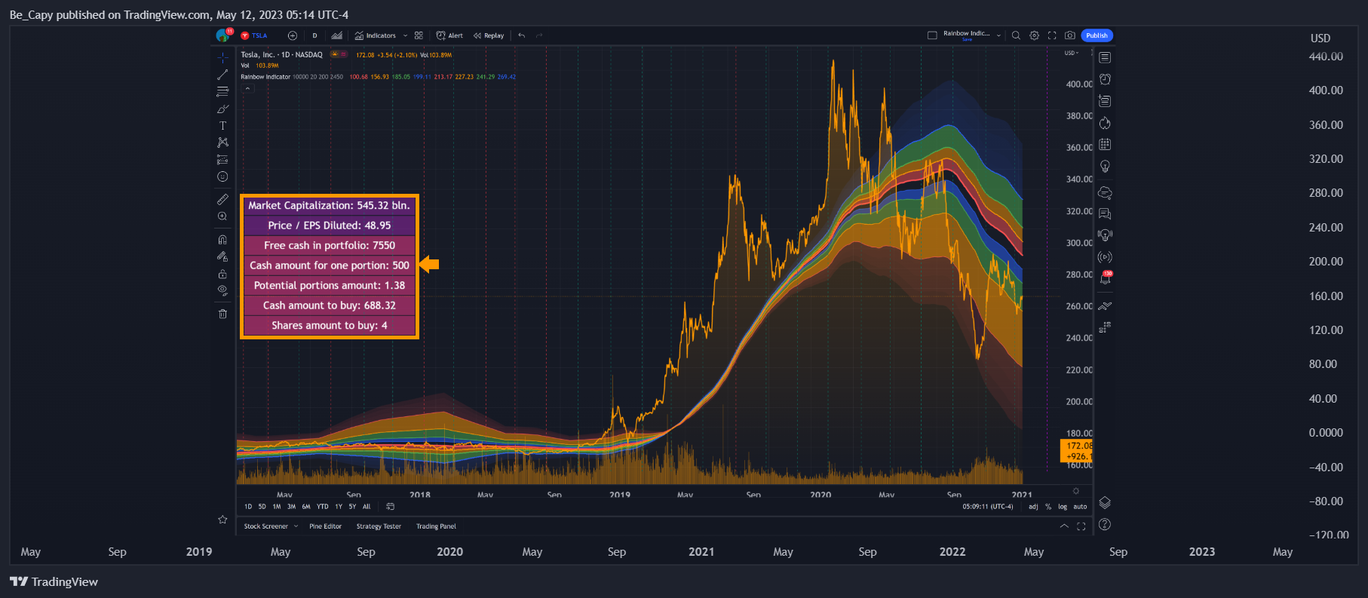Open the economic calendar panel

pos(1105,144)
